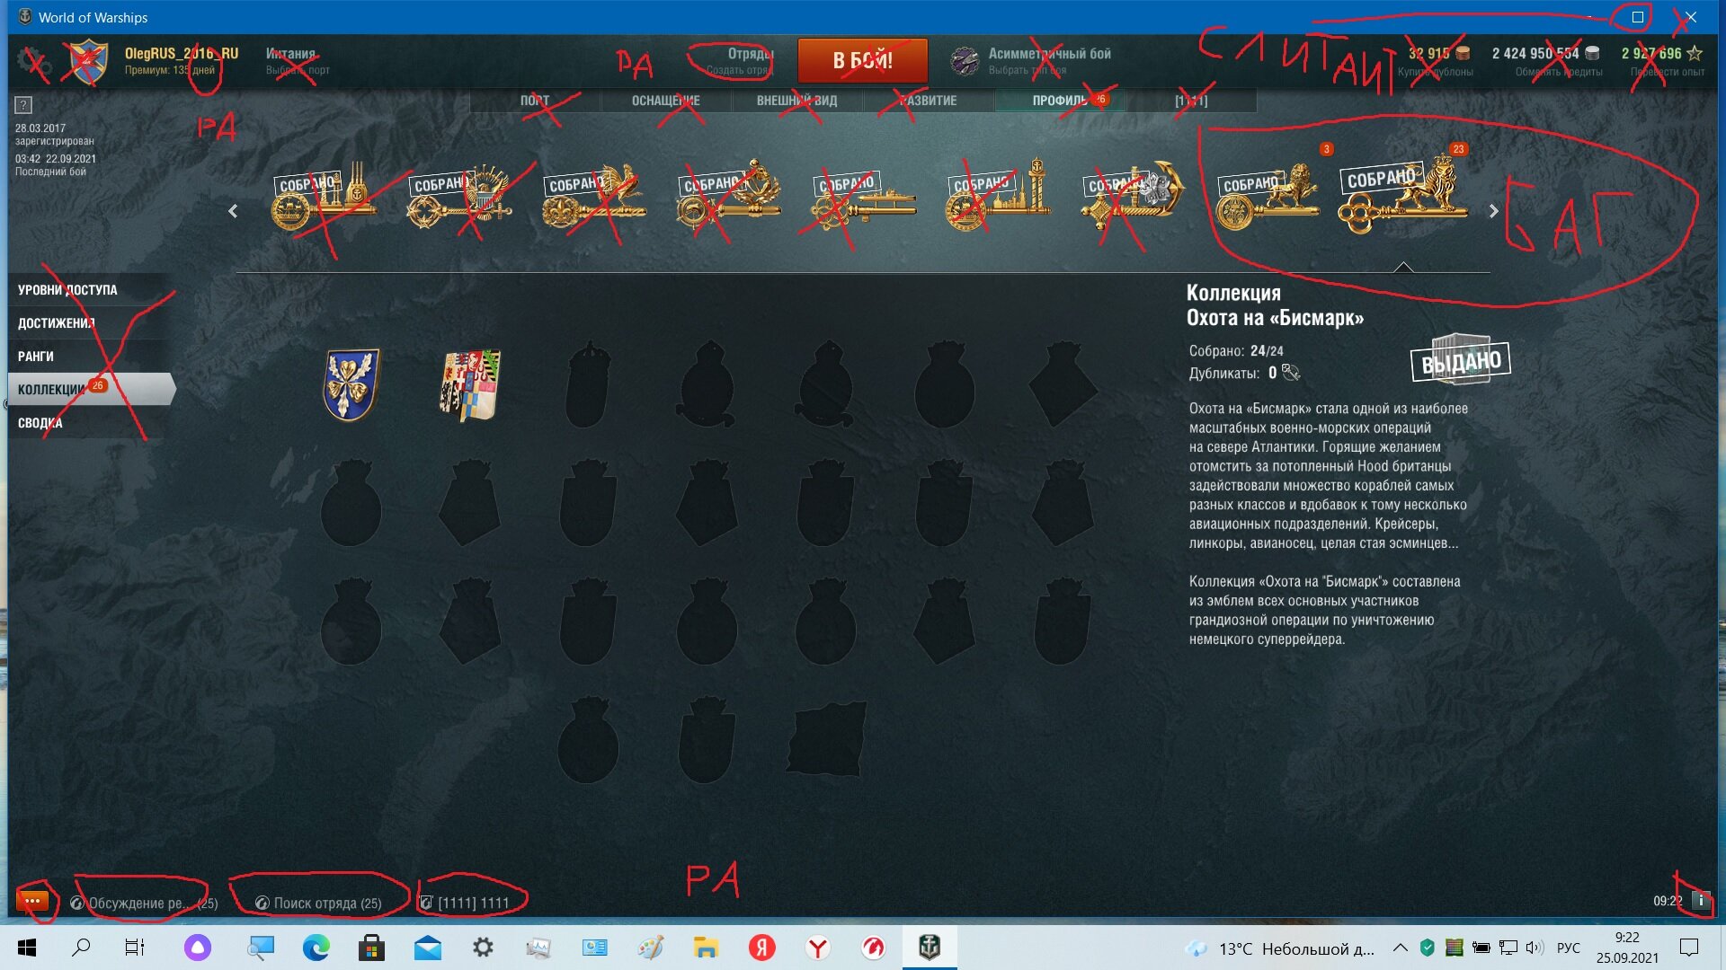Show previous collections with left arrow
The image size is (1726, 970).
[233, 211]
